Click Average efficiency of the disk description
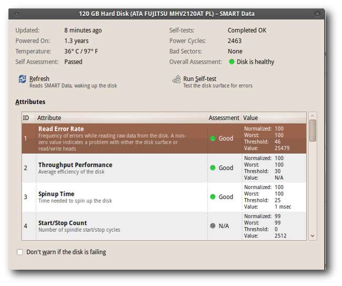 [72, 172]
